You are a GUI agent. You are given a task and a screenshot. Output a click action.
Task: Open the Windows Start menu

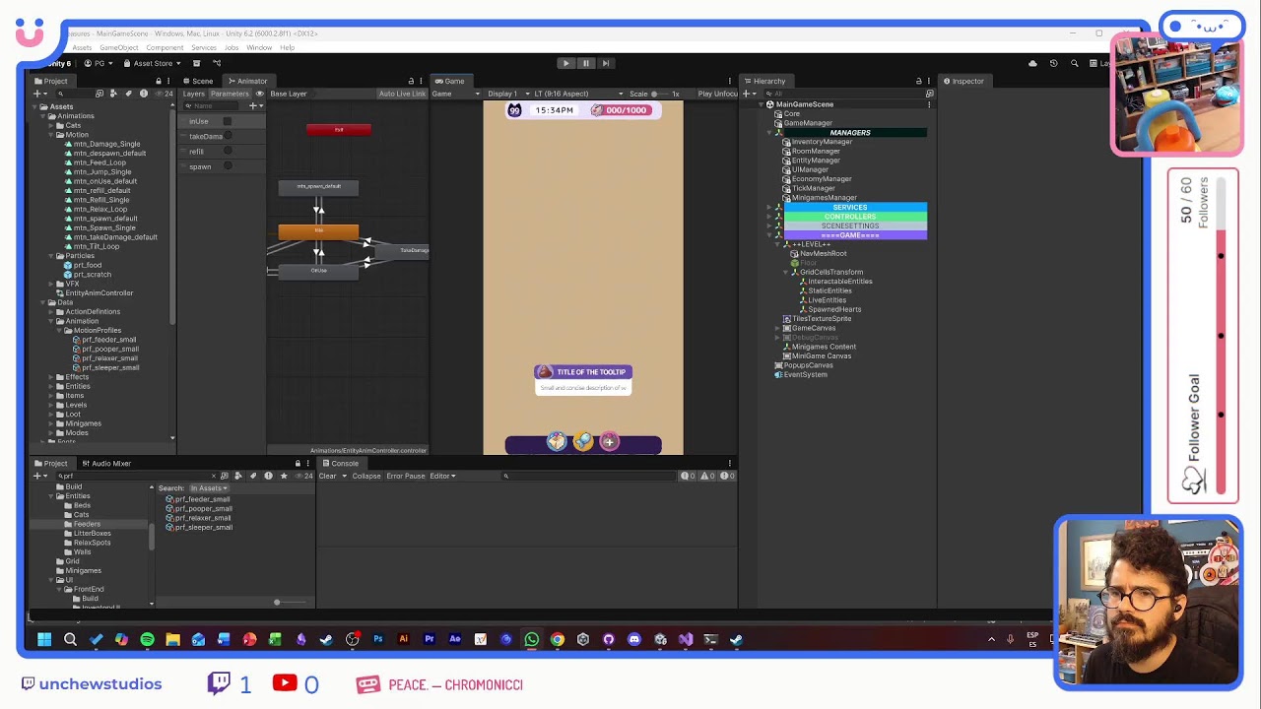[x=44, y=639]
